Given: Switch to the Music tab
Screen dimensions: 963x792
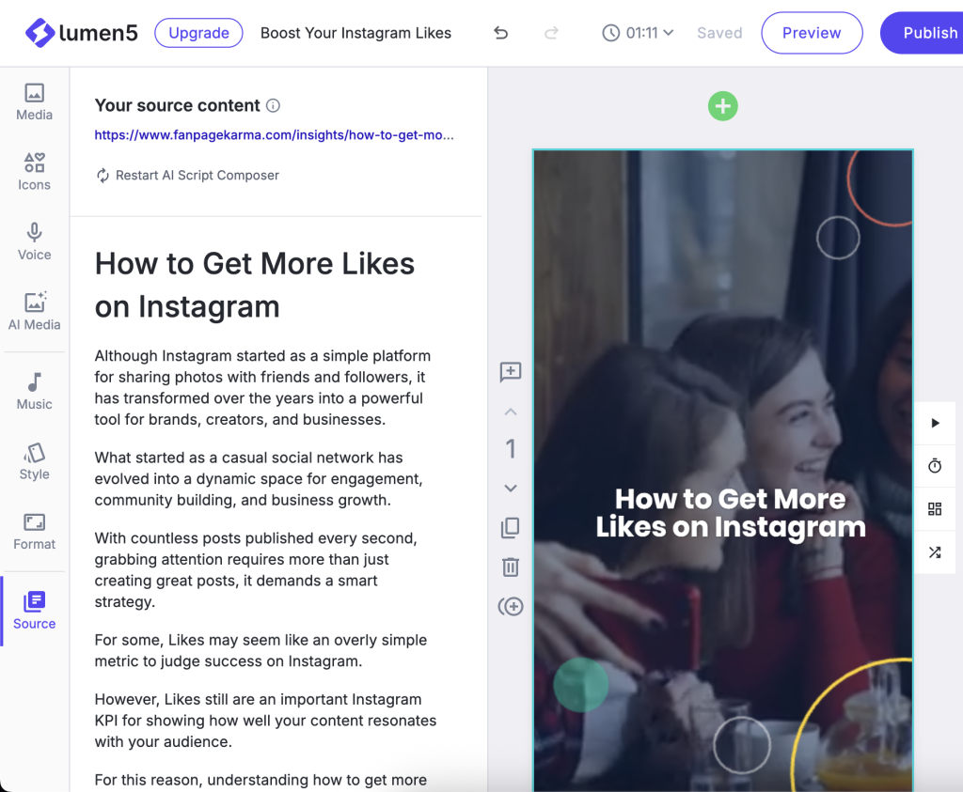Looking at the screenshot, I should pyautogui.click(x=35, y=391).
